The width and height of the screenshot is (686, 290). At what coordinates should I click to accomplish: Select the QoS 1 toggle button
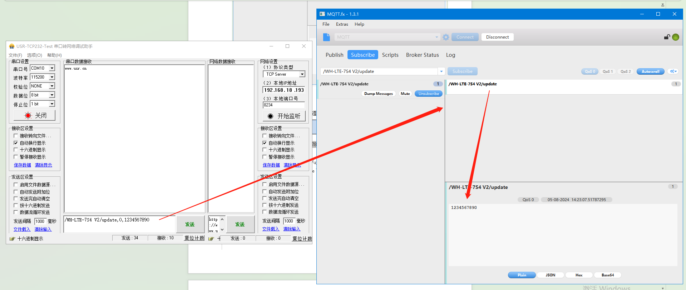[x=607, y=71]
